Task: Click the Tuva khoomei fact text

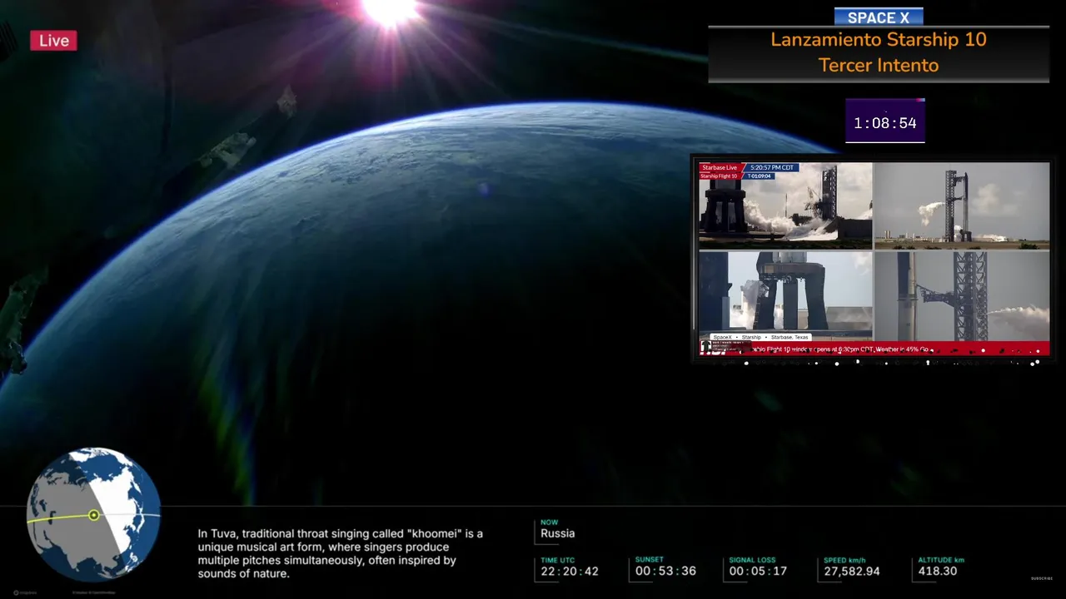Action: point(341,553)
